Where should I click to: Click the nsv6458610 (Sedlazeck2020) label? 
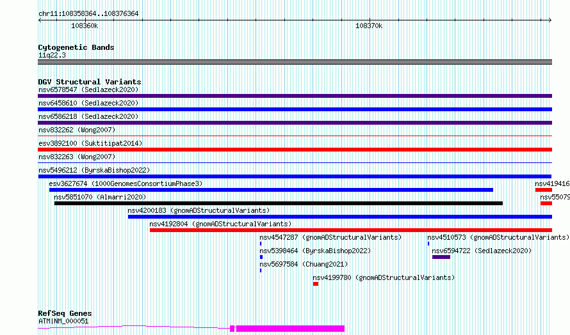pyautogui.click(x=88, y=103)
